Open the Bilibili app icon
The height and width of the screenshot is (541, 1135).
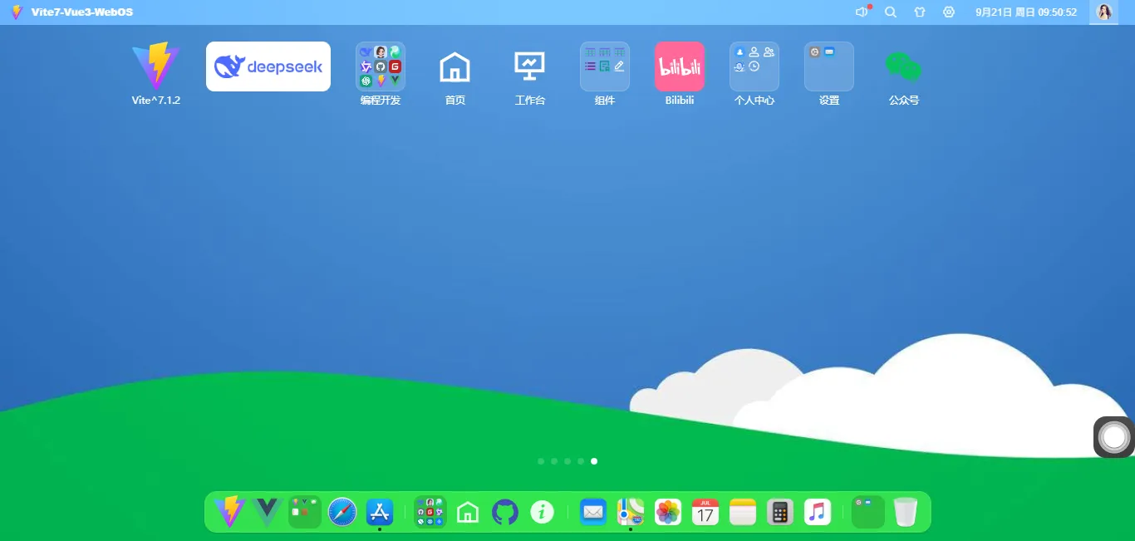(x=680, y=66)
